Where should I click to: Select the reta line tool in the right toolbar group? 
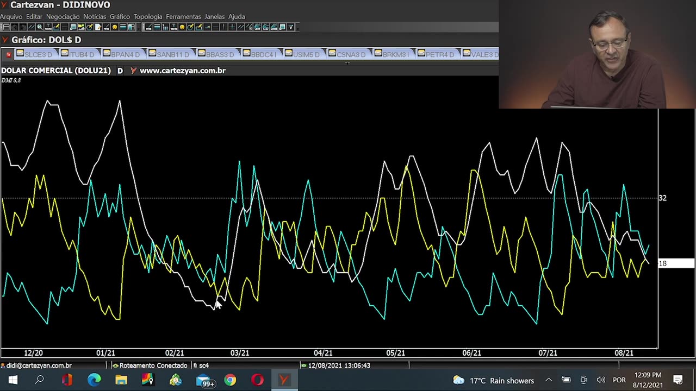click(x=148, y=27)
